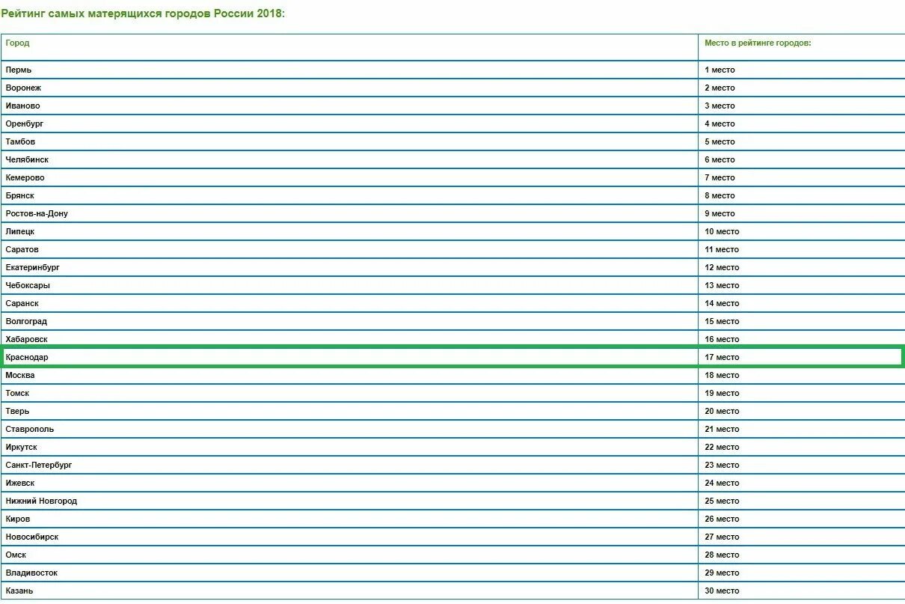Select the city cell 'Казань'

349,591
